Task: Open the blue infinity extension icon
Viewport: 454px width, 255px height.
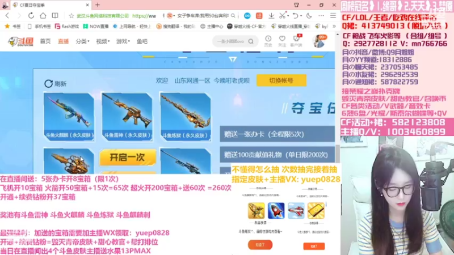Action: 247,16
